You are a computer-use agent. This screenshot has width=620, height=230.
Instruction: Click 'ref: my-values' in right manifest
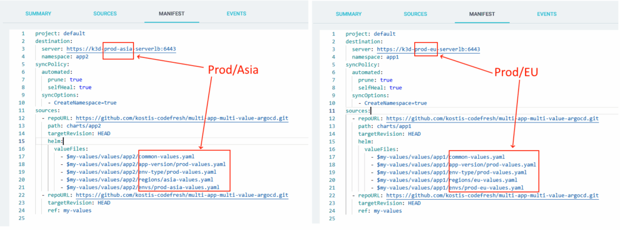point(380,211)
